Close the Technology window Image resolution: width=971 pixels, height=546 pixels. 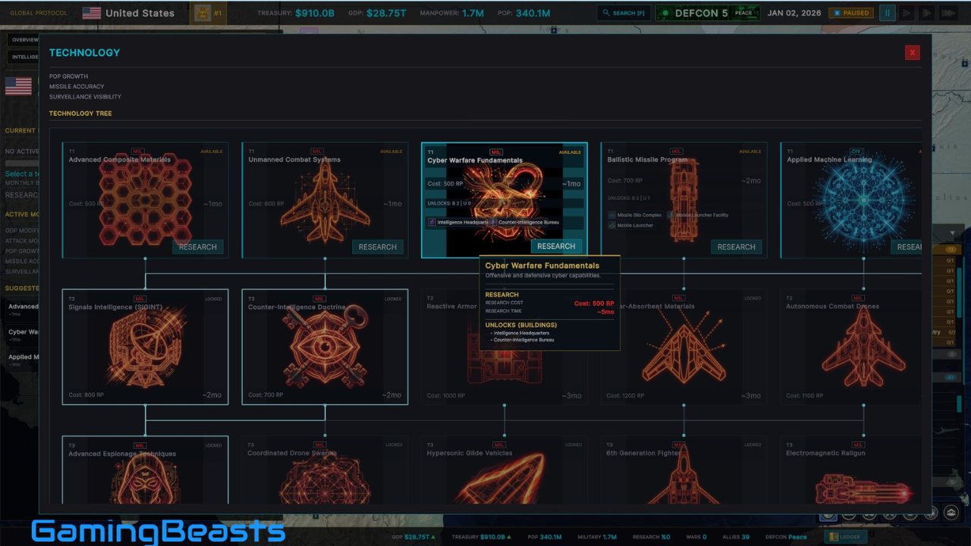[x=912, y=52]
